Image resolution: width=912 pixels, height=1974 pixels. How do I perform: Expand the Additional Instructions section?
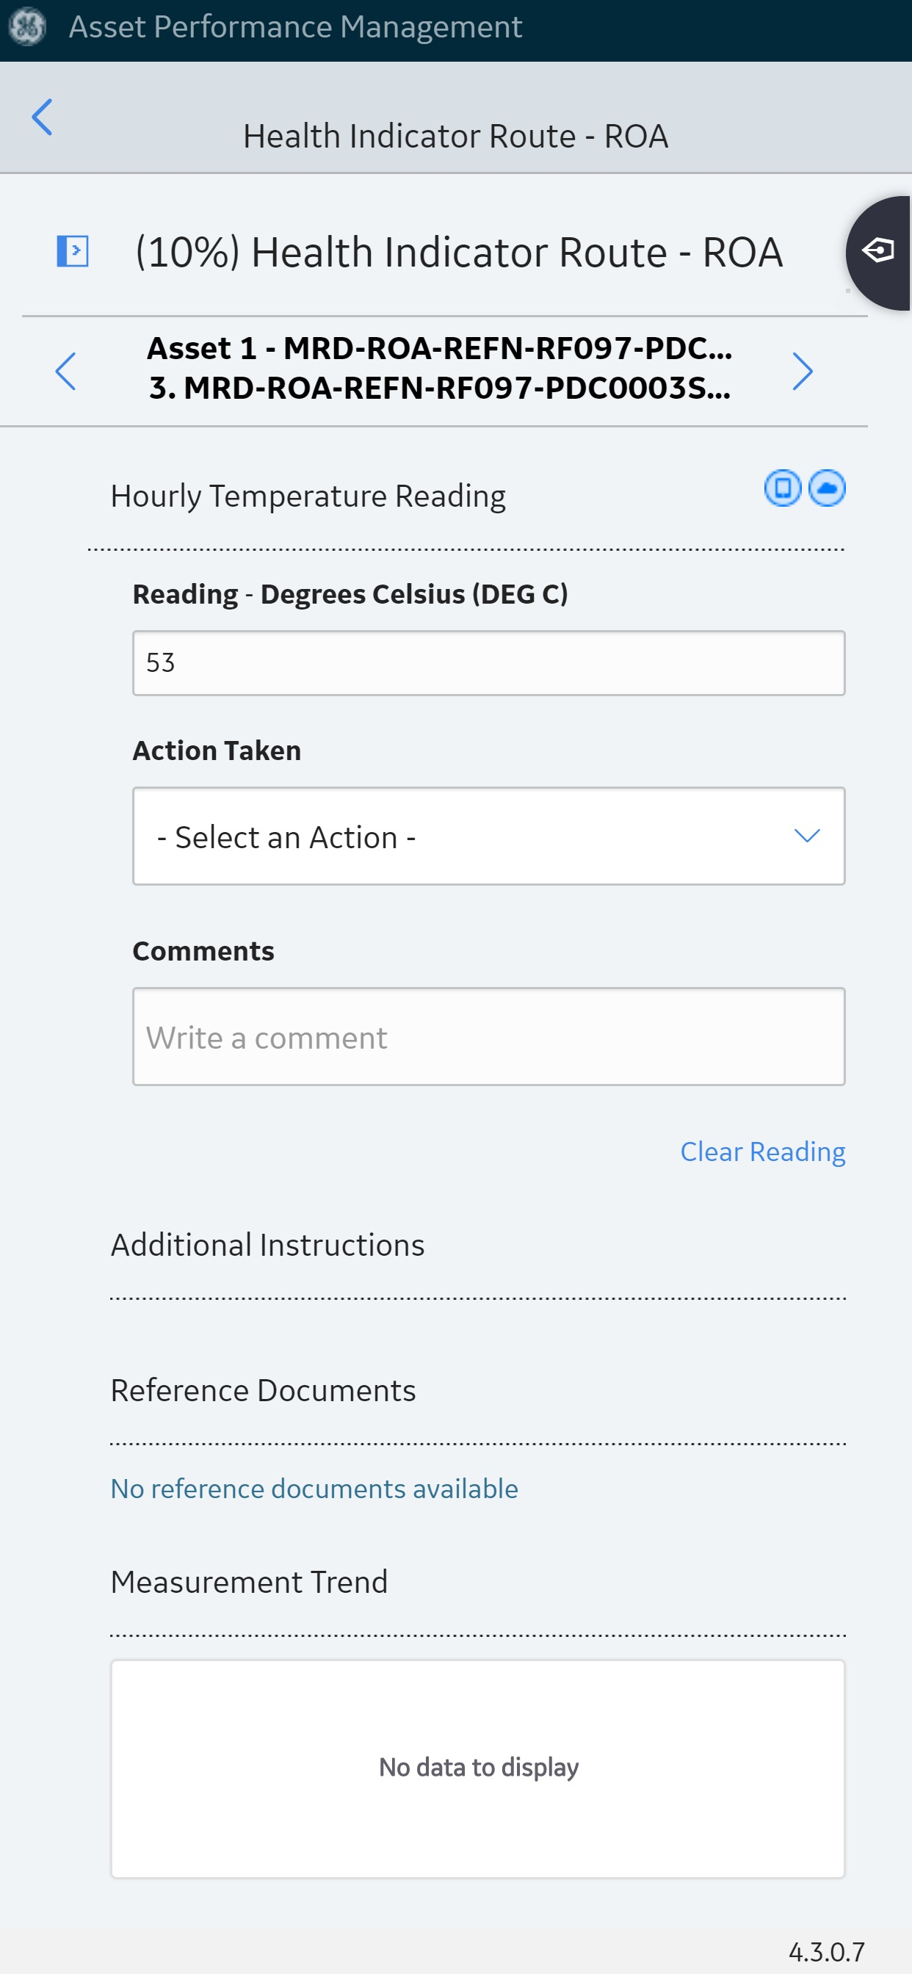[267, 1245]
